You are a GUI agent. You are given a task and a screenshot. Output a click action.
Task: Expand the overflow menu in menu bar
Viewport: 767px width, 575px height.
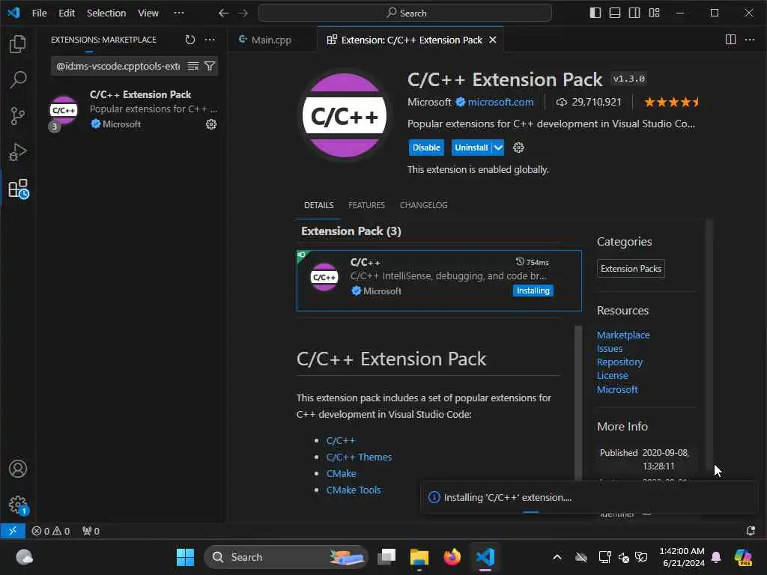coord(179,13)
